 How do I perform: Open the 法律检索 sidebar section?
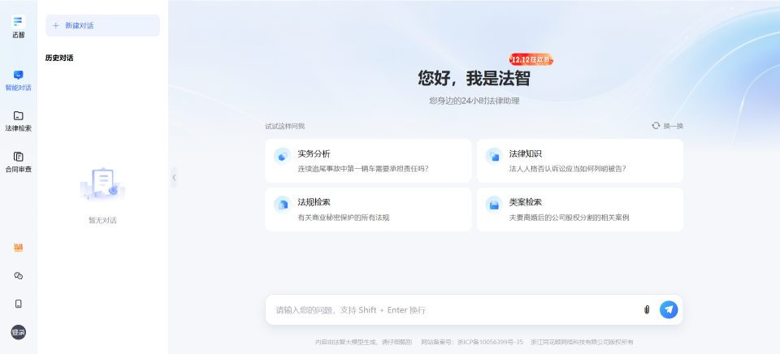click(19, 122)
